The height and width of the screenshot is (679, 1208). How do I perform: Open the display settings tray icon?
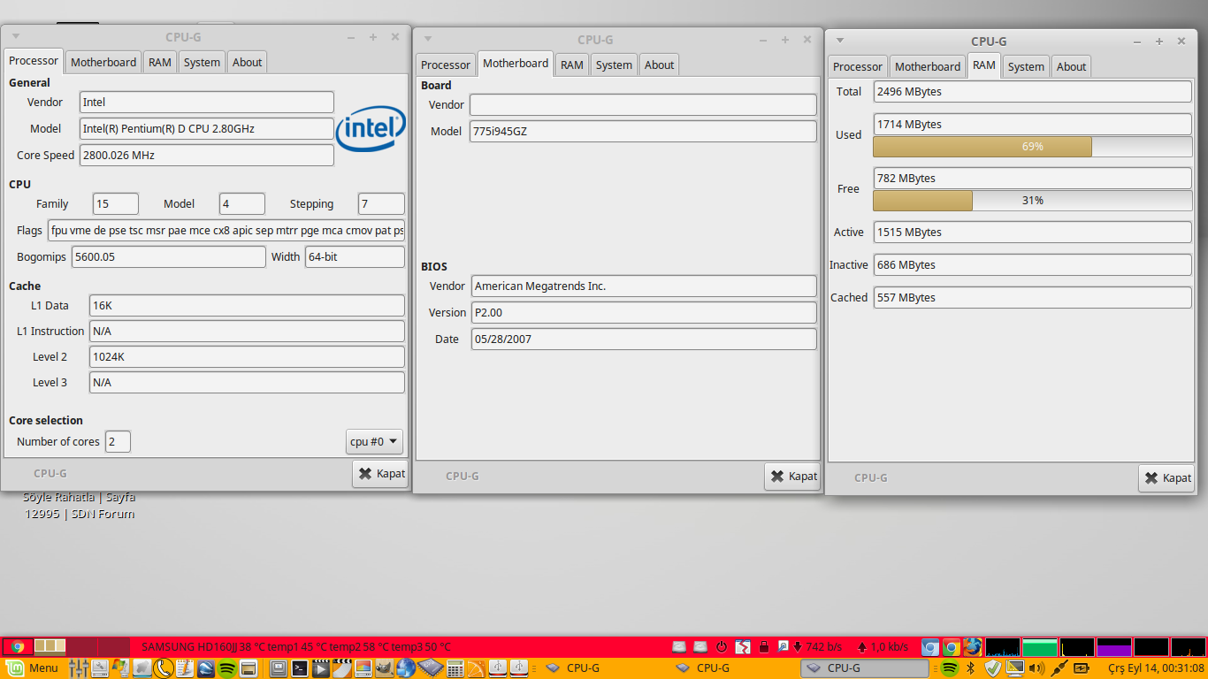tap(1015, 668)
